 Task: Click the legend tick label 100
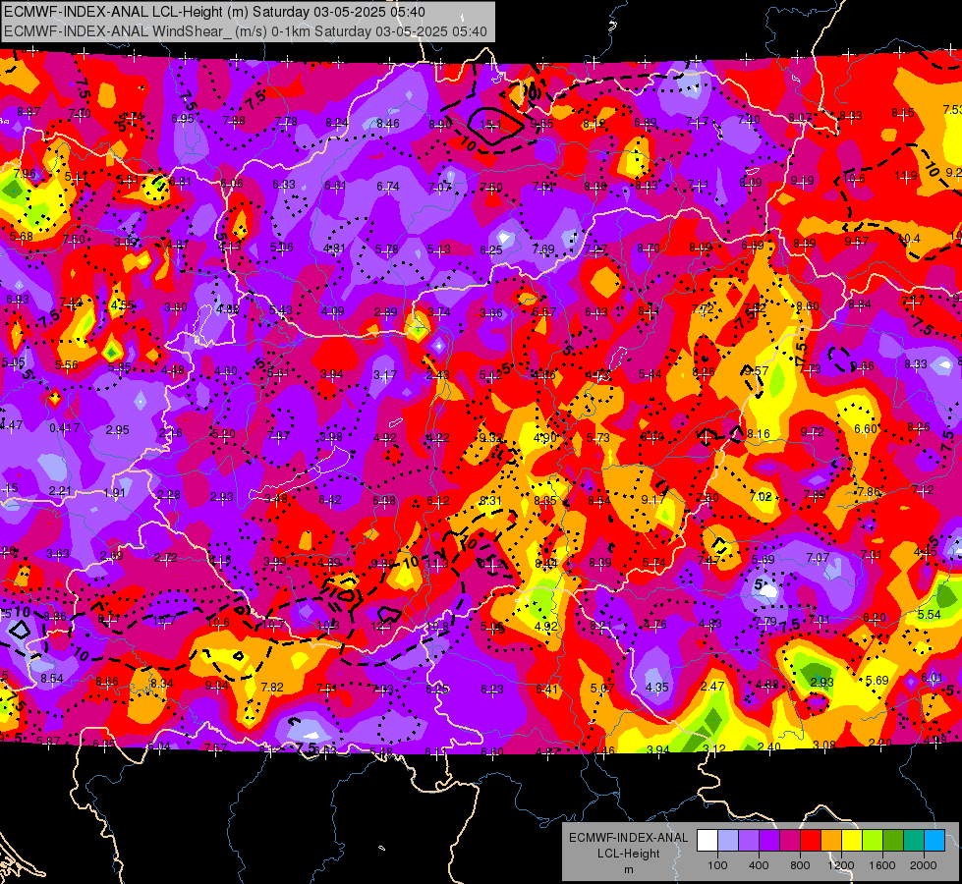(x=717, y=865)
